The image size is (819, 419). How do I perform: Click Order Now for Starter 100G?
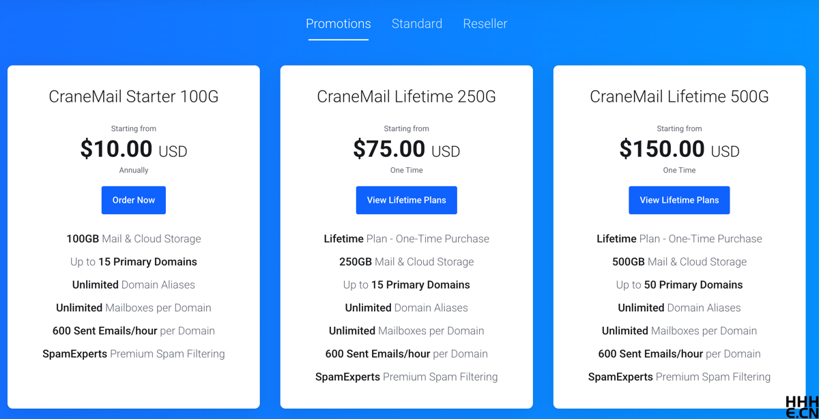point(134,200)
